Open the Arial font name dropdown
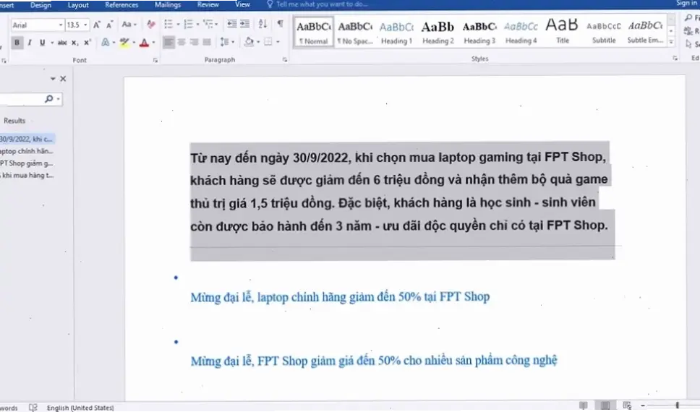 tap(61, 25)
